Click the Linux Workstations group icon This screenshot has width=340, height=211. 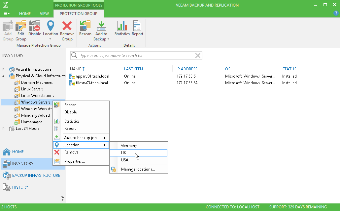17,96
